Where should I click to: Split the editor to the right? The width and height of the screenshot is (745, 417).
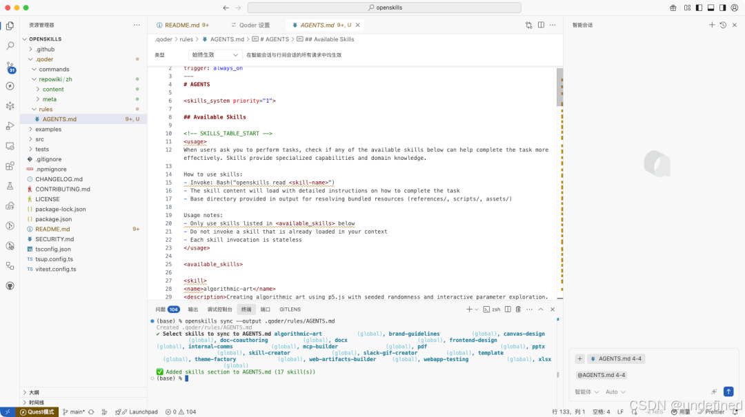(541, 25)
